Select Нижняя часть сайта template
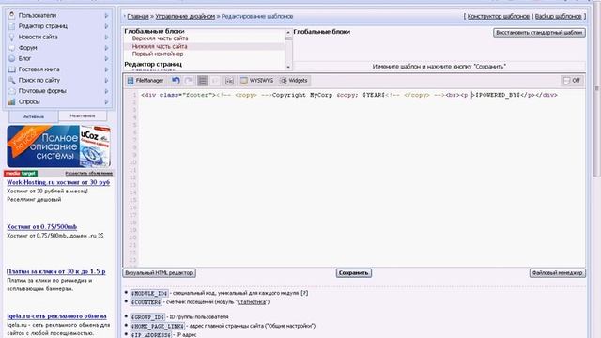Screen dimensions: 601x338 pyautogui.click(x=160, y=46)
